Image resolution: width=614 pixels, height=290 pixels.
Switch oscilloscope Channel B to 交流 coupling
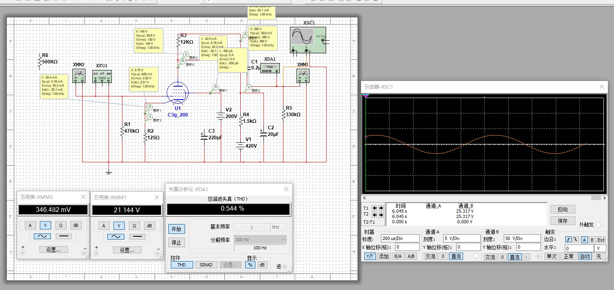490,257
